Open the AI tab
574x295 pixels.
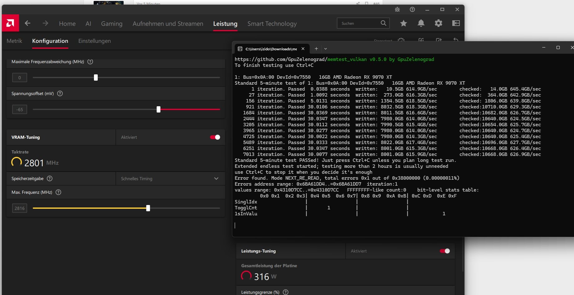88,24
